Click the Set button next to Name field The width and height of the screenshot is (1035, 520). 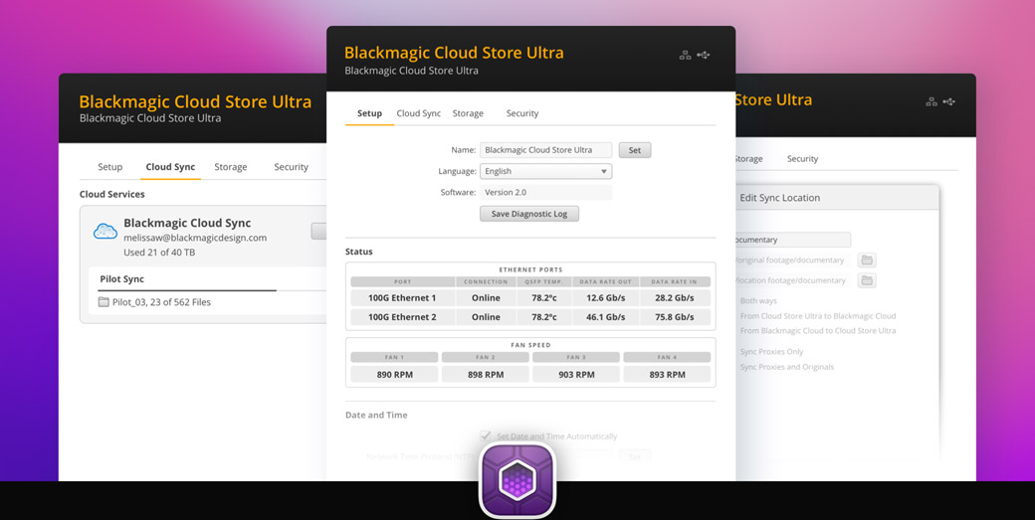tap(634, 150)
